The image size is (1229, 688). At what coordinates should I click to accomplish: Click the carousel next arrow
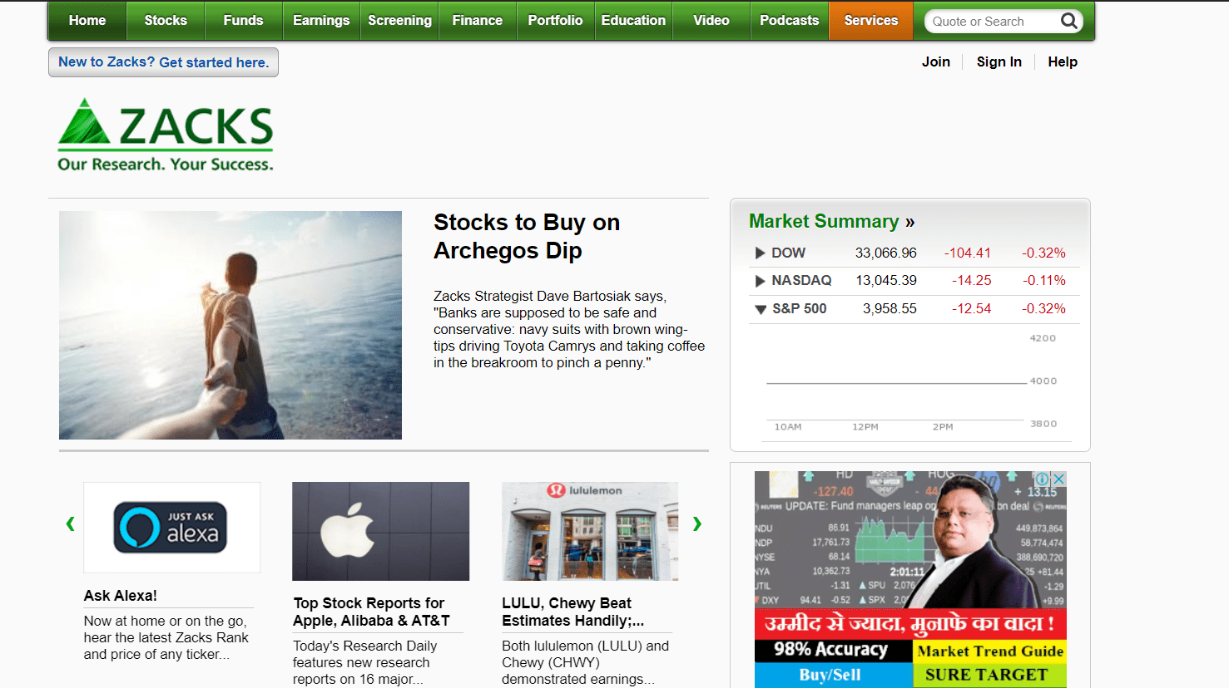(x=697, y=523)
